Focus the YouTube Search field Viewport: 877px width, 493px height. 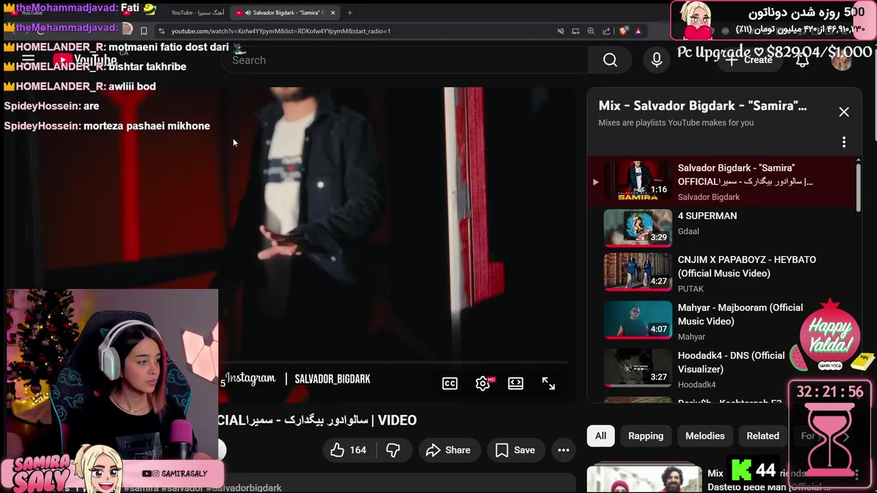tap(404, 60)
